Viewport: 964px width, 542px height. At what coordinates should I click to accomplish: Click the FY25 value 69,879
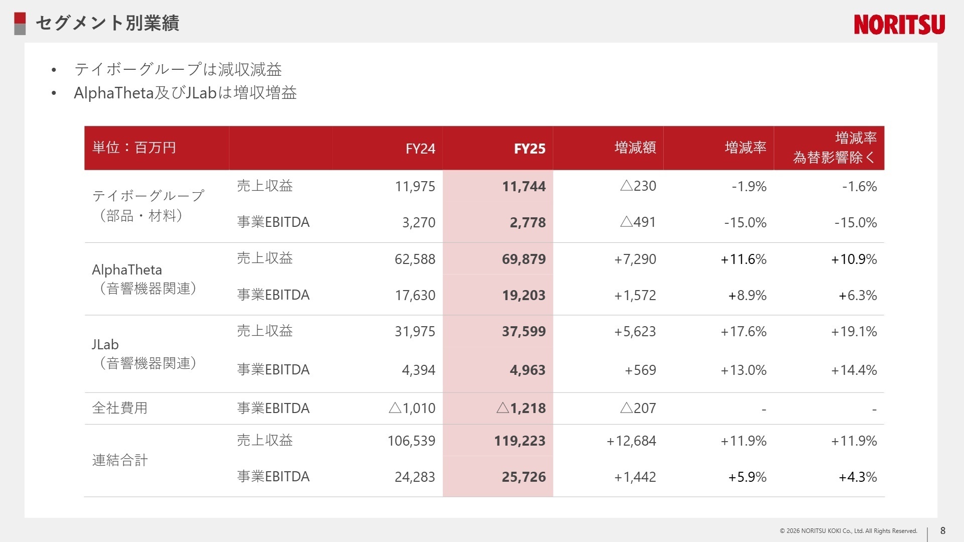(x=523, y=259)
